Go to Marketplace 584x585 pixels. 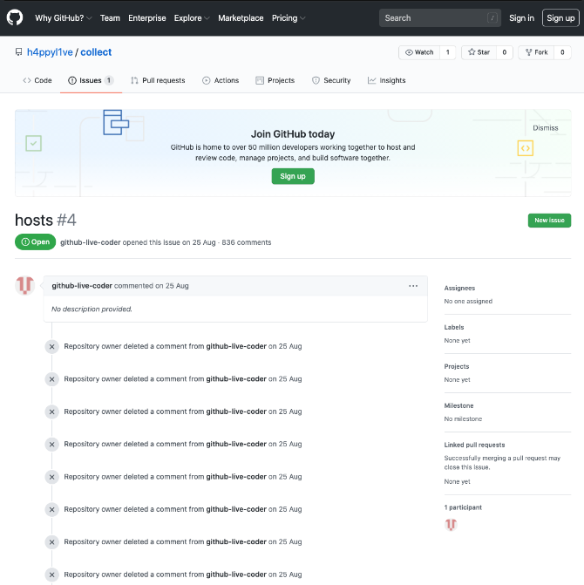(x=241, y=18)
